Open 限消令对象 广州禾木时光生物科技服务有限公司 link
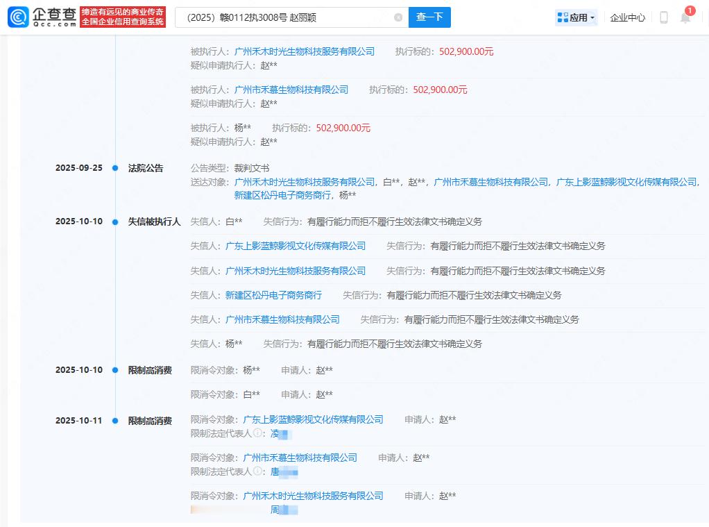Viewport: 709px width, 527px height. click(313, 496)
